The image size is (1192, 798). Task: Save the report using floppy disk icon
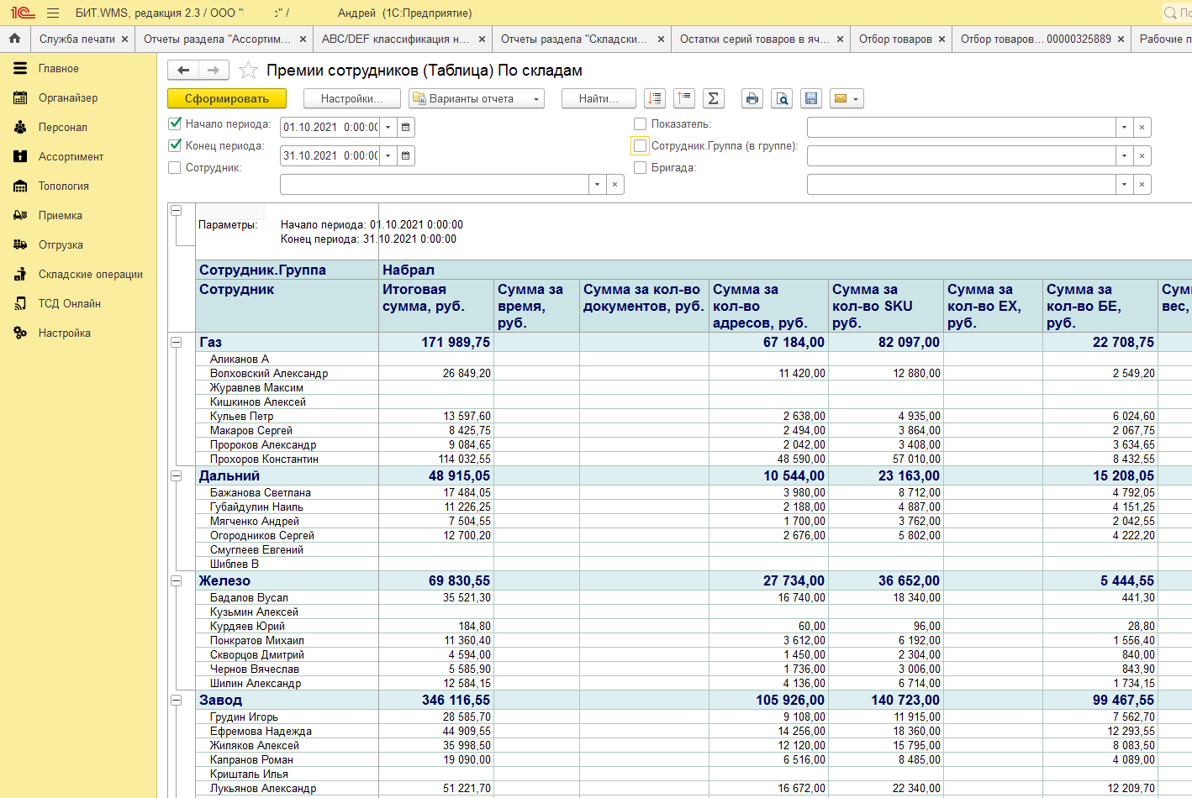(811, 98)
